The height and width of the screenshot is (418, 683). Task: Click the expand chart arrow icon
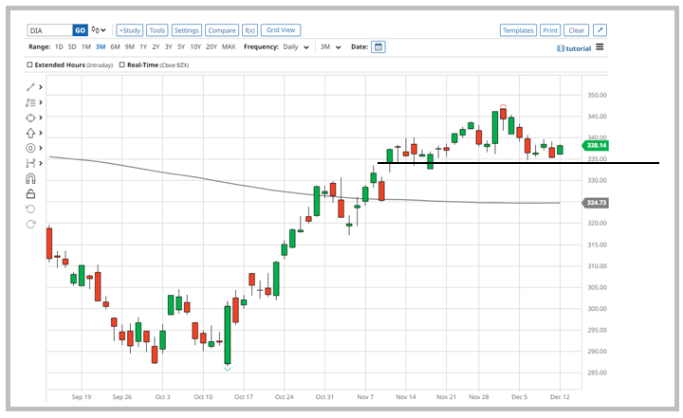[600, 30]
